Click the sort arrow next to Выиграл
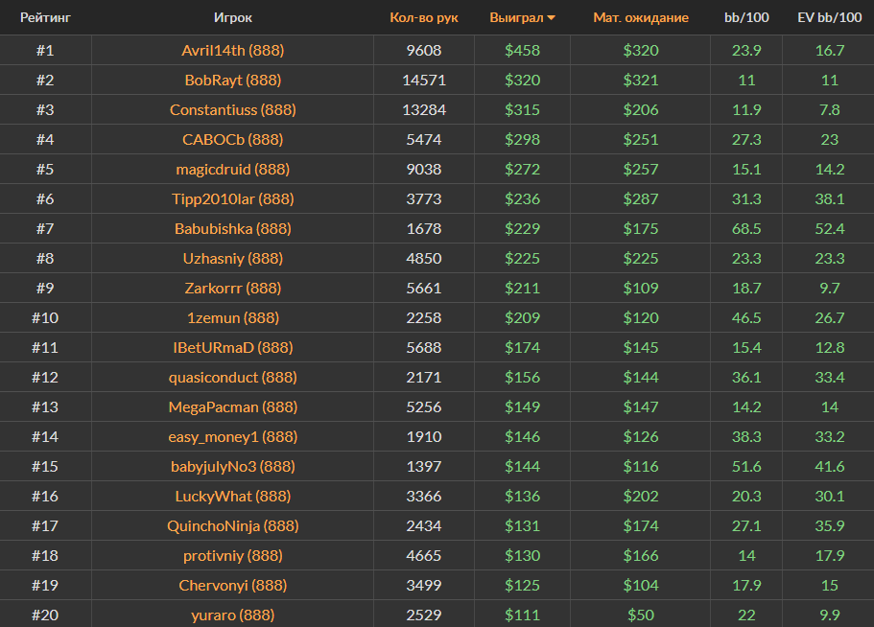This screenshot has width=874, height=627. (x=552, y=18)
